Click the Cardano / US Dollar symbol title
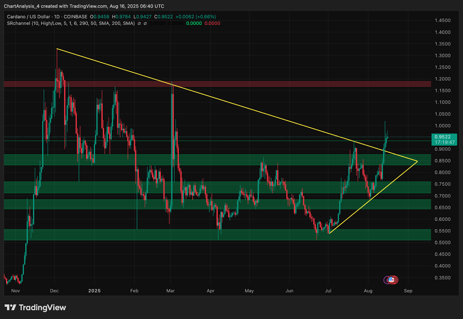463x319 pixels. click(x=28, y=17)
